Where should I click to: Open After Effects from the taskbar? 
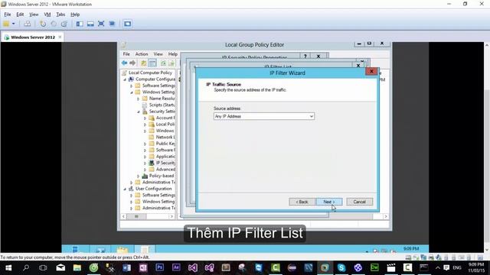[x=176, y=268]
